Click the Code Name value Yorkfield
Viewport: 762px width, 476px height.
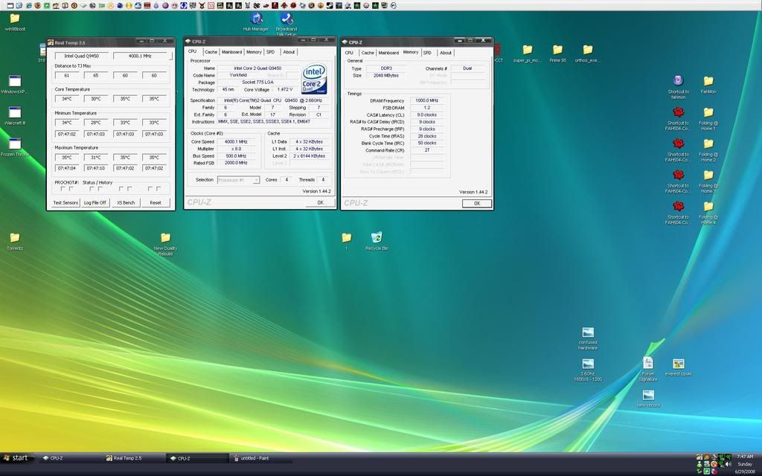[238, 75]
